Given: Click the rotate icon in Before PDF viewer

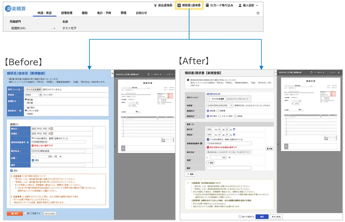Looking at the screenshot, I should (148, 74).
